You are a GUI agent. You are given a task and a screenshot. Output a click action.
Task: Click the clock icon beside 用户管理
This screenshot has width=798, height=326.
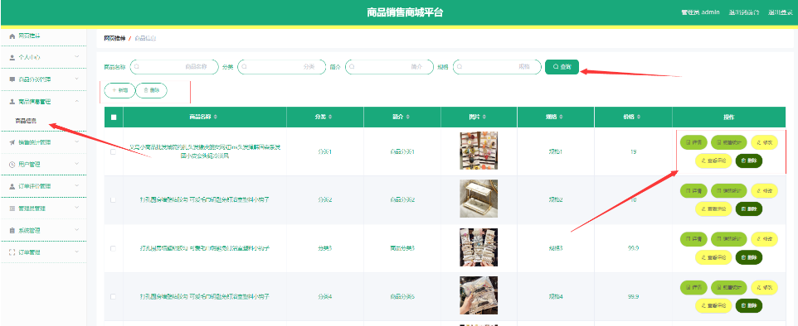click(12, 164)
